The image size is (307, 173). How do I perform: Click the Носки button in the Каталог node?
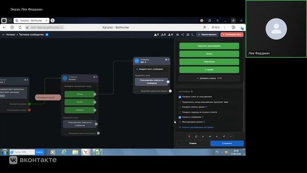80,94
